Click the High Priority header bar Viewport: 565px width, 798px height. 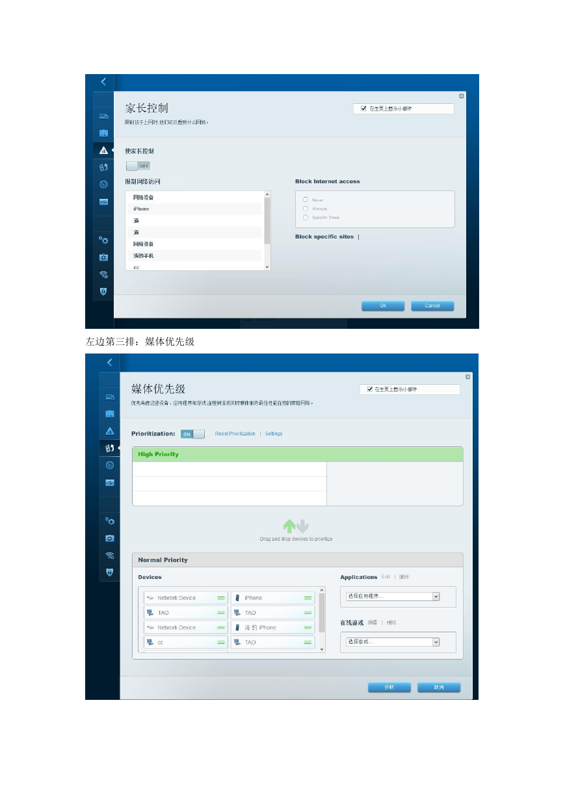point(298,454)
